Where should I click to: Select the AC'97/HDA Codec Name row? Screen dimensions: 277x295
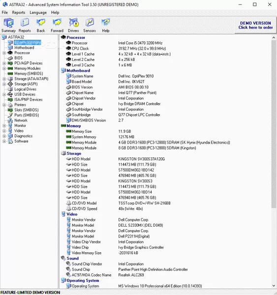click(x=105, y=275)
